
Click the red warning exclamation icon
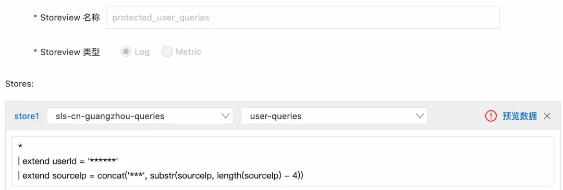click(x=491, y=116)
